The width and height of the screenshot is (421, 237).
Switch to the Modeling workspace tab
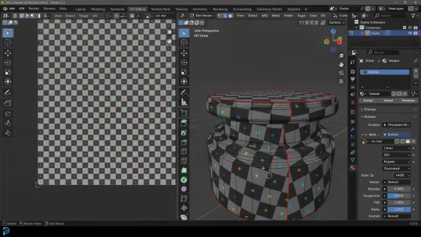[98, 9]
